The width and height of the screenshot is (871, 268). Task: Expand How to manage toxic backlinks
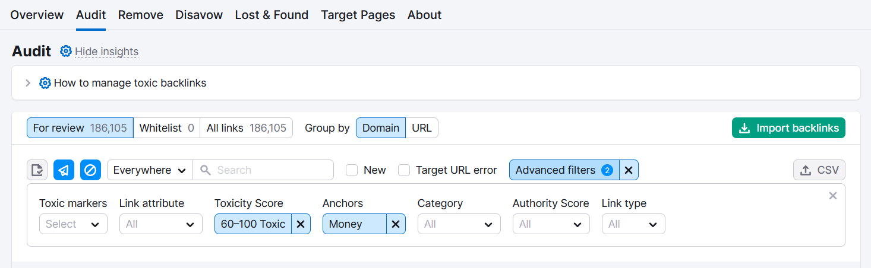point(28,83)
